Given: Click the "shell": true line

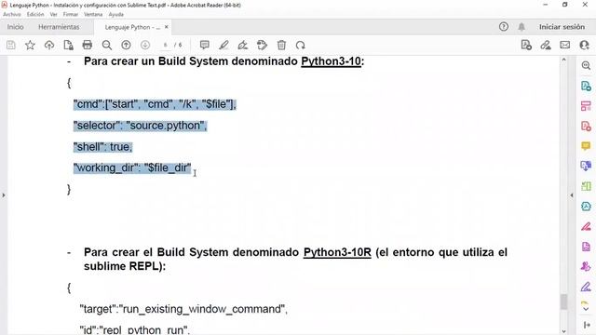Looking at the screenshot, I should [102, 147].
